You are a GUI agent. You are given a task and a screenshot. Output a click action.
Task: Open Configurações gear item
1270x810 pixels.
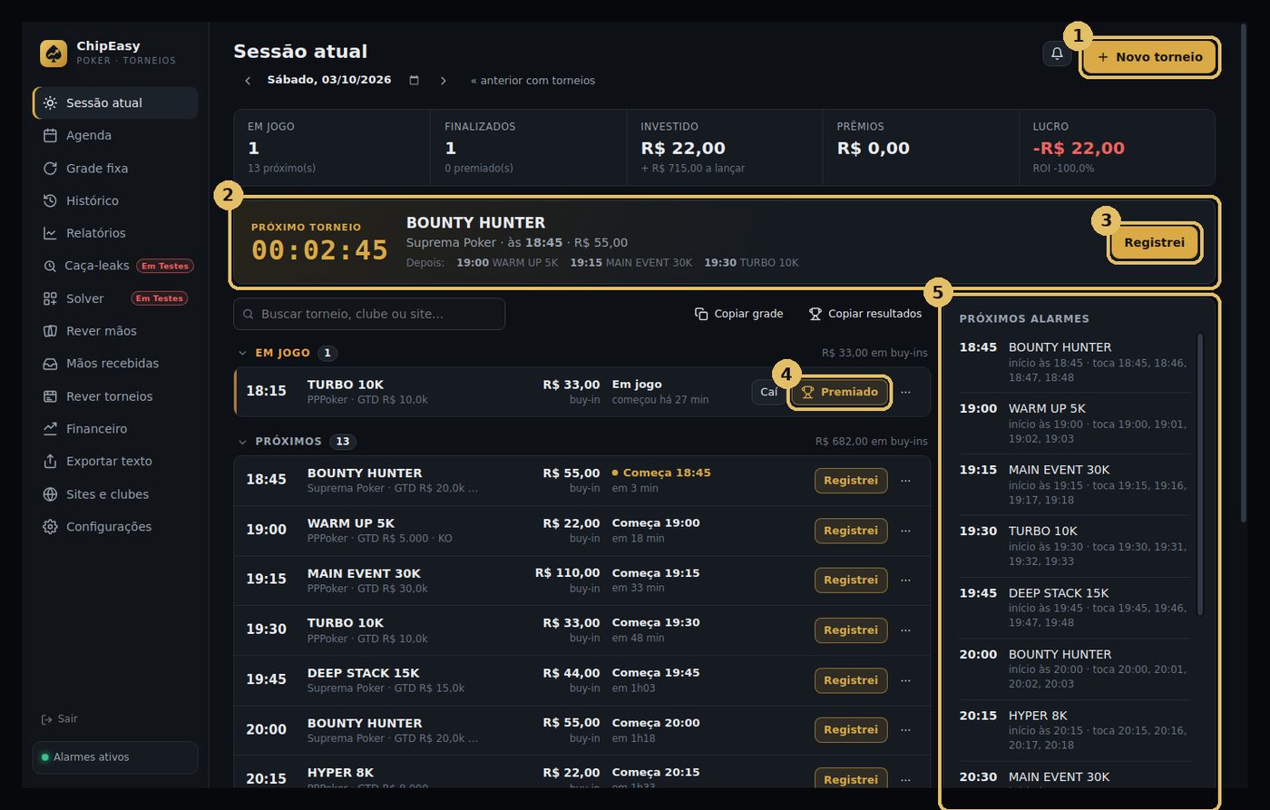coord(115,526)
